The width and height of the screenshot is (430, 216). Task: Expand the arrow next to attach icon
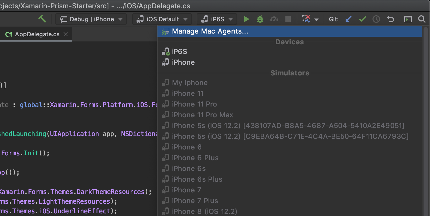pos(316,20)
